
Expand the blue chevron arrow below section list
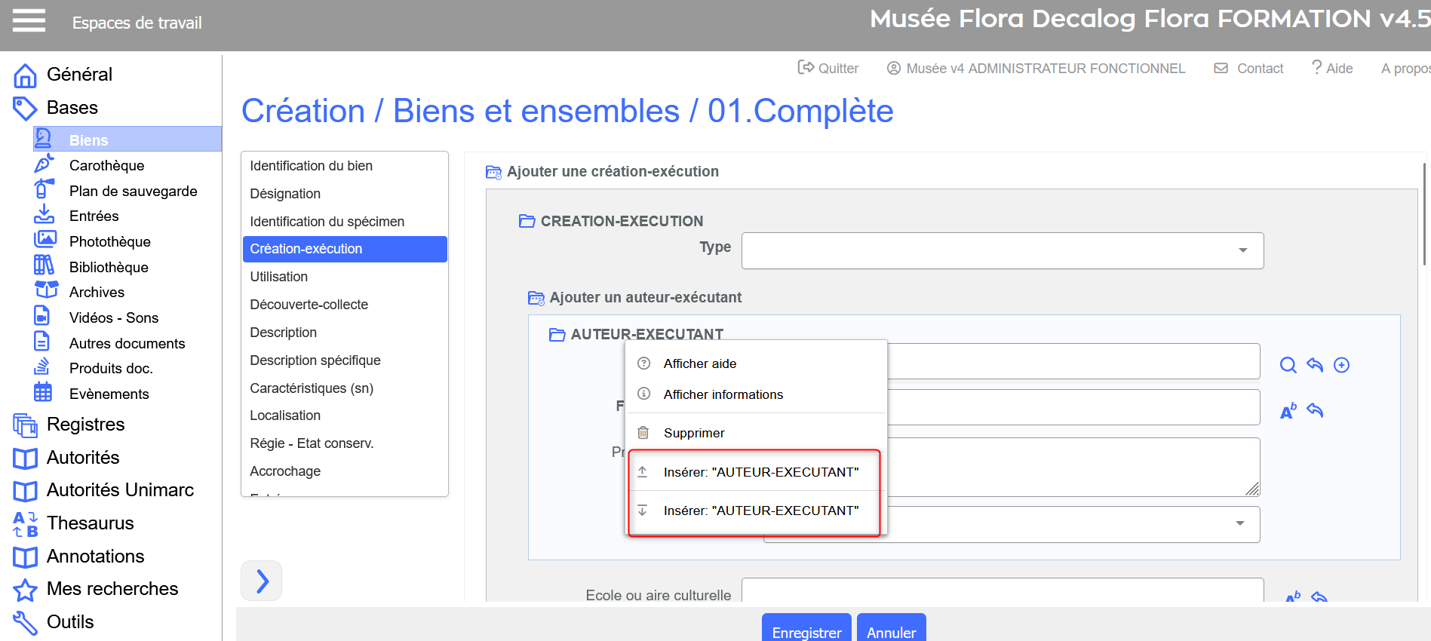coord(261,581)
